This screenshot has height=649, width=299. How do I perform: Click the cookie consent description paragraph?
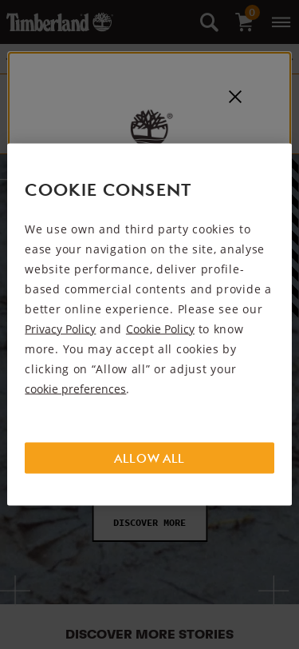[148, 309]
